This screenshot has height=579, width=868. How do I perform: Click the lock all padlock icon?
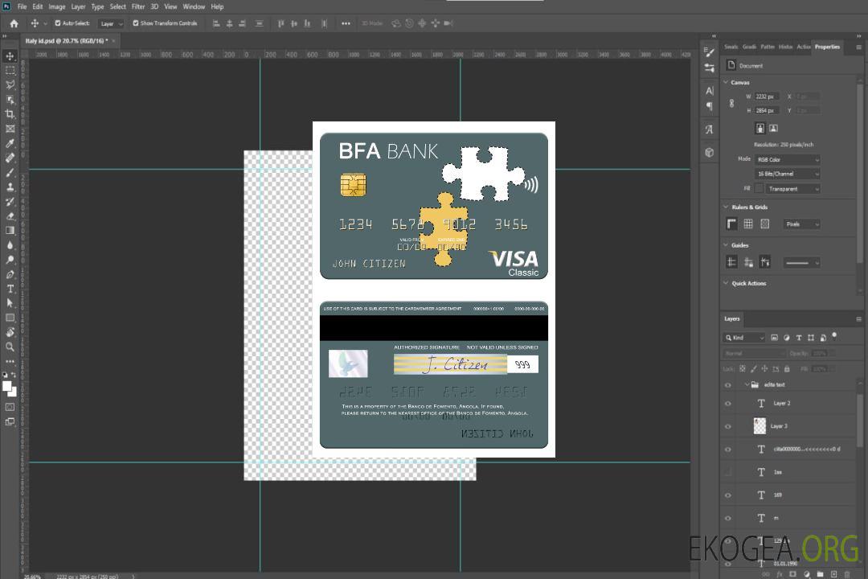click(787, 368)
